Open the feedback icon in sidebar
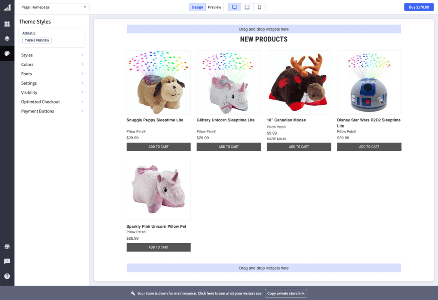This screenshot has width=438, height=300. click(7, 261)
